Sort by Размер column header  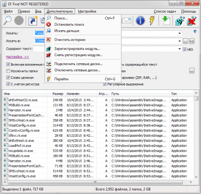[56, 94]
